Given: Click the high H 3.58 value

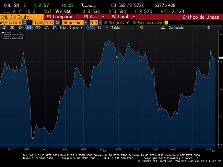Looking at the screenshot, I should [x=117, y=12].
